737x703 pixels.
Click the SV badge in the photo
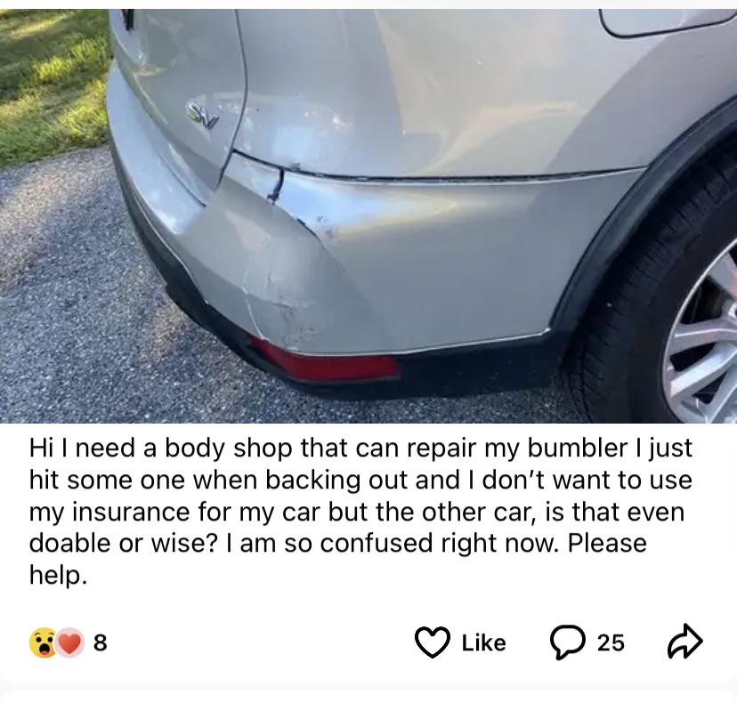point(203,115)
